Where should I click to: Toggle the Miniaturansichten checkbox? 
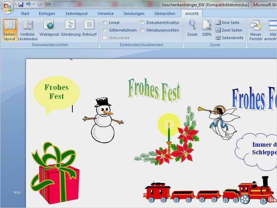click(142, 30)
